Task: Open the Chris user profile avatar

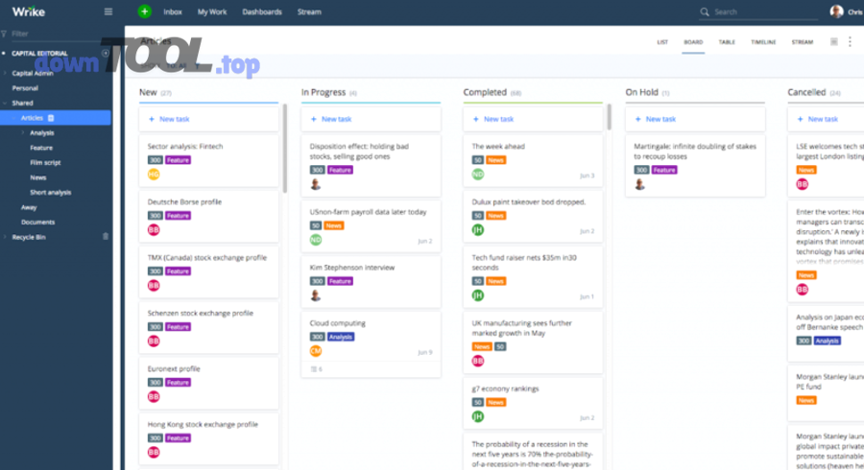Action: tap(836, 12)
